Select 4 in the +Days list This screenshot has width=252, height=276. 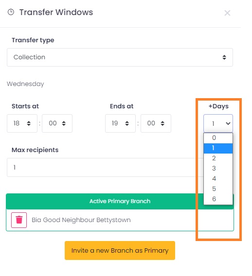pyautogui.click(x=218, y=179)
